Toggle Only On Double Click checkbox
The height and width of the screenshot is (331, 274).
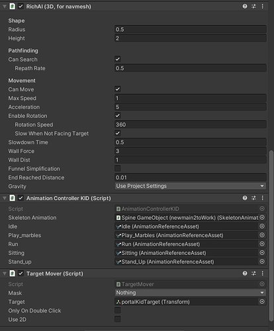tap(118, 310)
